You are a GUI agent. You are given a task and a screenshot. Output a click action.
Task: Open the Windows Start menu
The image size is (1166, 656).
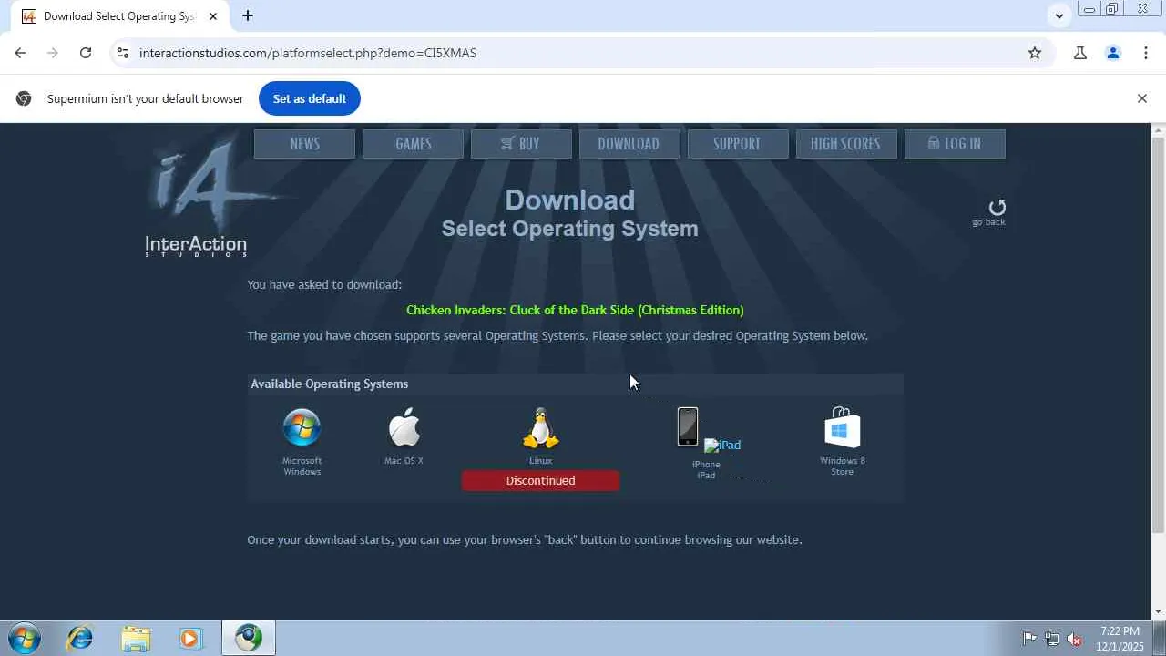tap(24, 639)
